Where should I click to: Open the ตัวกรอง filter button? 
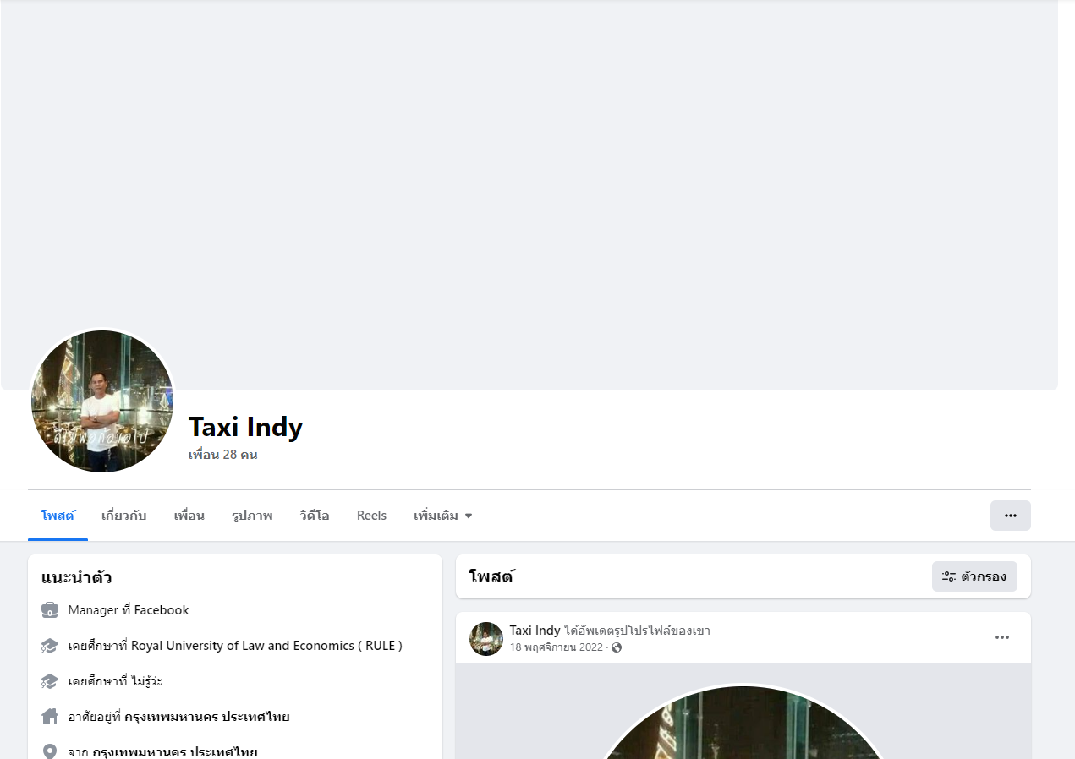pyautogui.click(x=974, y=576)
